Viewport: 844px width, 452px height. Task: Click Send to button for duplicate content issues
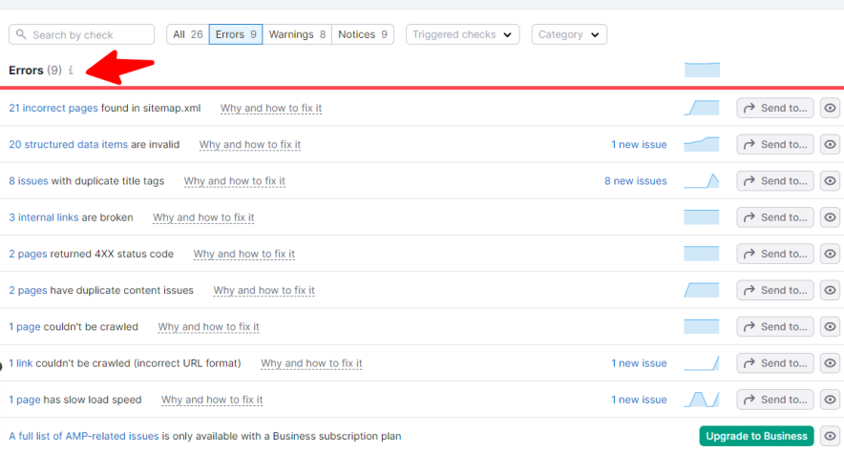[775, 290]
